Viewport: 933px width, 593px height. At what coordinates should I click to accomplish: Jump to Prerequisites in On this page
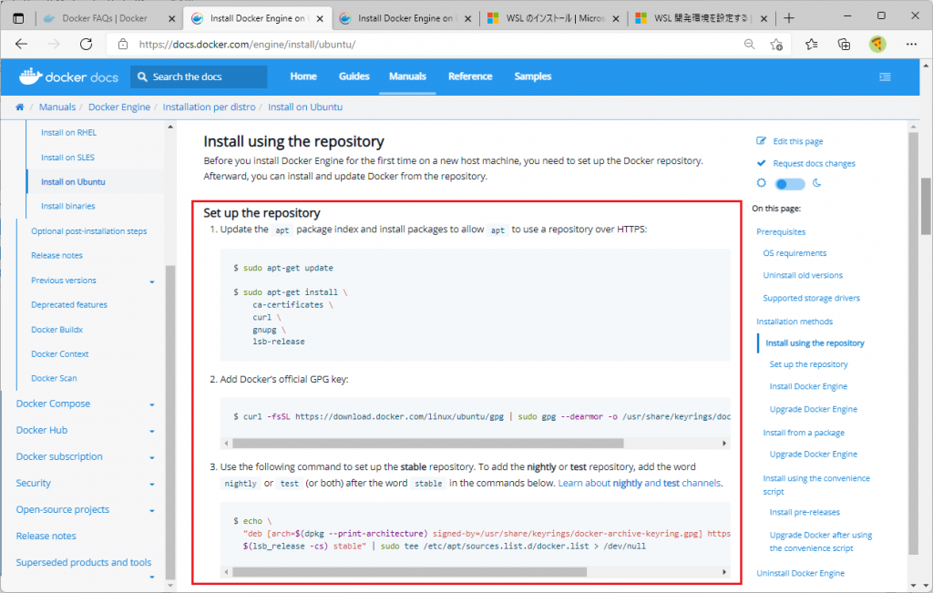pyautogui.click(x=781, y=232)
